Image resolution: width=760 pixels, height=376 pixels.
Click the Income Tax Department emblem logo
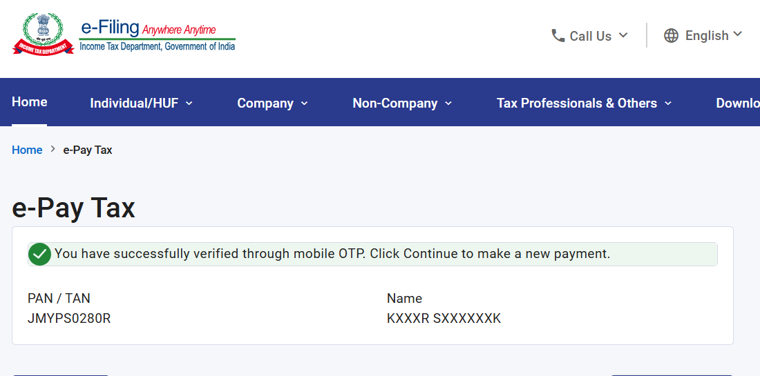[x=43, y=34]
